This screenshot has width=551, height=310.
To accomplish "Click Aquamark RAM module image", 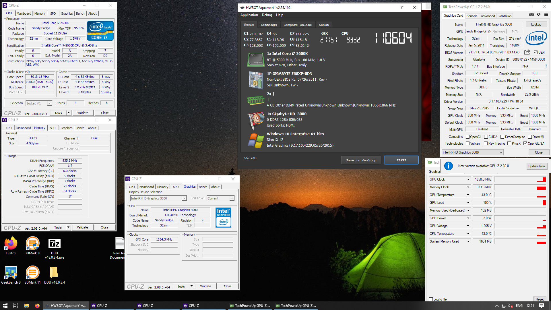I will pos(256,100).
